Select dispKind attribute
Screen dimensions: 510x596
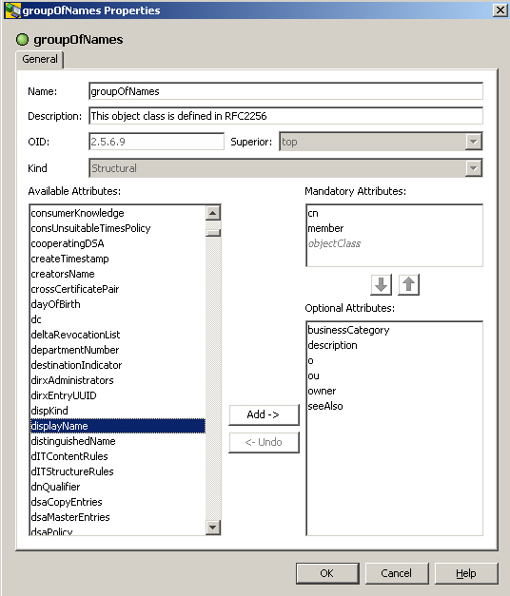(x=118, y=411)
